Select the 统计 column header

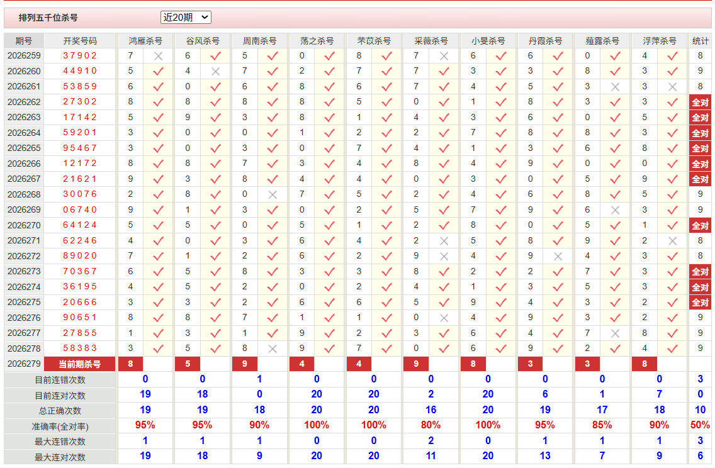point(700,41)
